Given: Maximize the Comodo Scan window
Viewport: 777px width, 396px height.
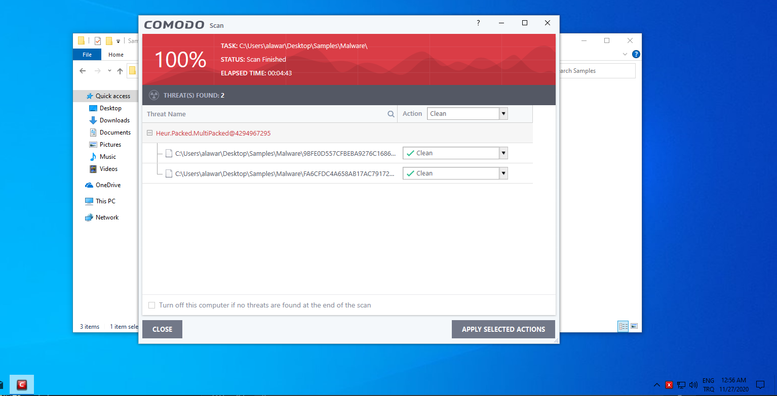Looking at the screenshot, I should 525,23.
